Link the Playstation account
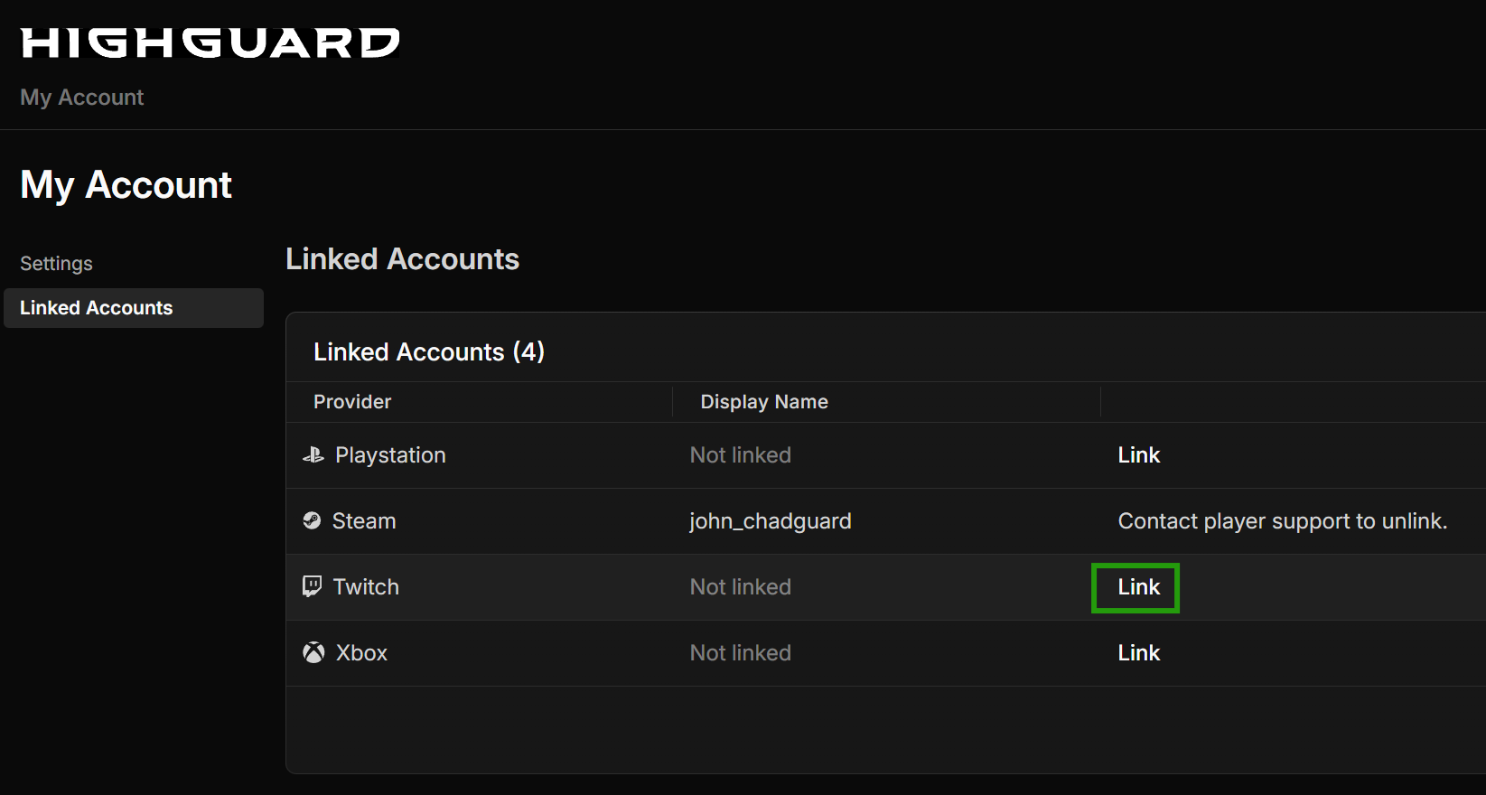 1138,455
